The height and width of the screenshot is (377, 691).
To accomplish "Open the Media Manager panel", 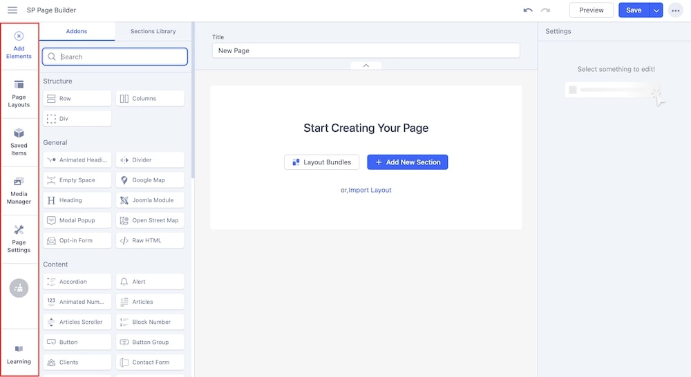I will point(19,190).
